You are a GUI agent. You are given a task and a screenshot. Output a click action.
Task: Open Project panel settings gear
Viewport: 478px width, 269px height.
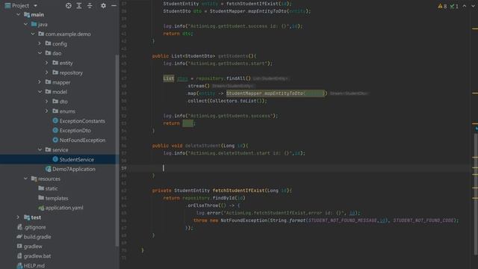(103, 5)
